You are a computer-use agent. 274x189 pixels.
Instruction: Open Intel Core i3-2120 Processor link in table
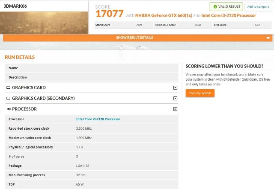pyautogui.click(x=98, y=119)
